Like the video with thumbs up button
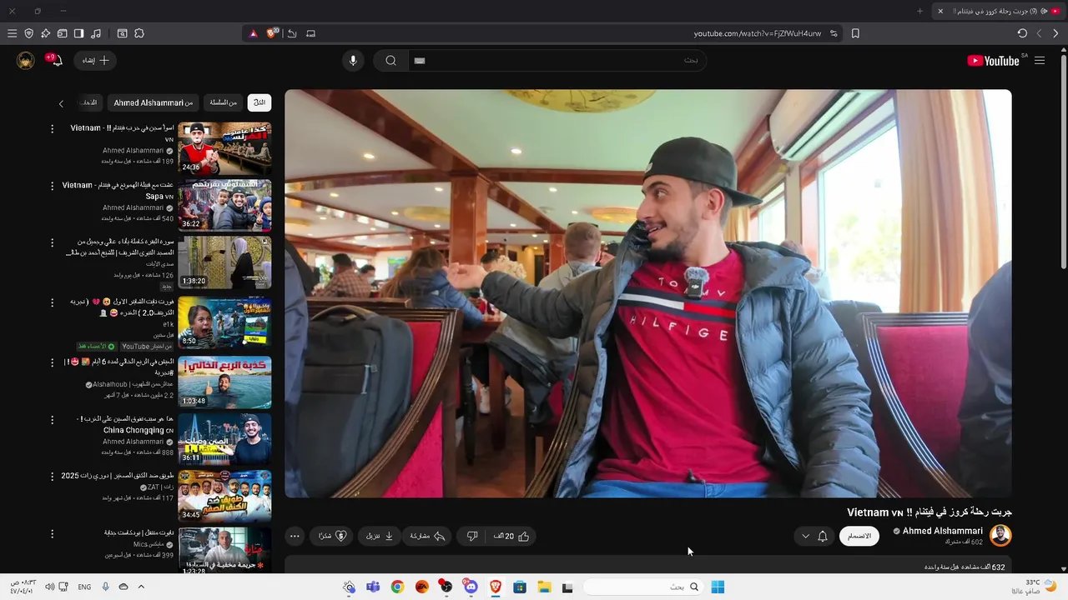The width and height of the screenshot is (1068, 600). click(x=512, y=536)
